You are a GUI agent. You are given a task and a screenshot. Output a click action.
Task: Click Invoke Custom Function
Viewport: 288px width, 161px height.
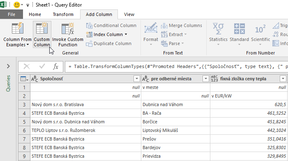tap(68, 34)
